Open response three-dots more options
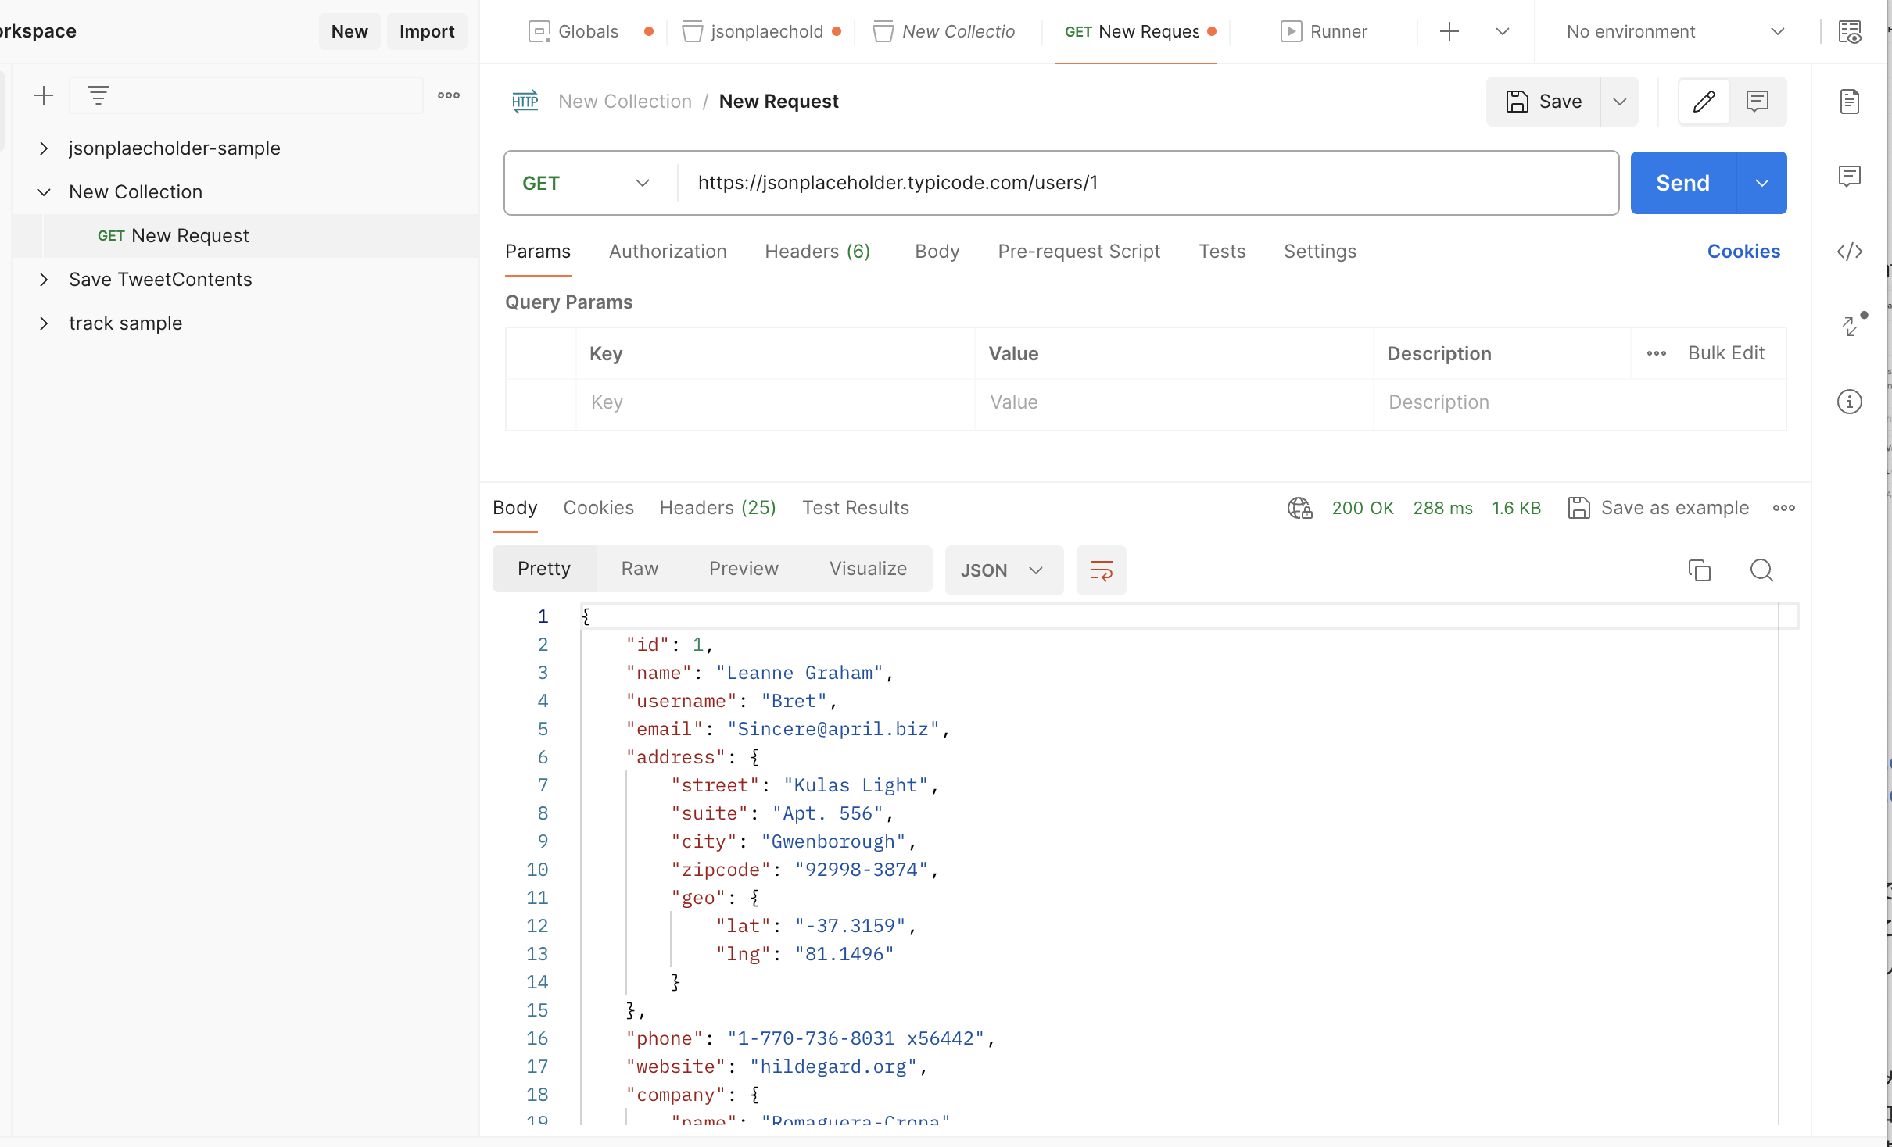 tap(1784, 508)
